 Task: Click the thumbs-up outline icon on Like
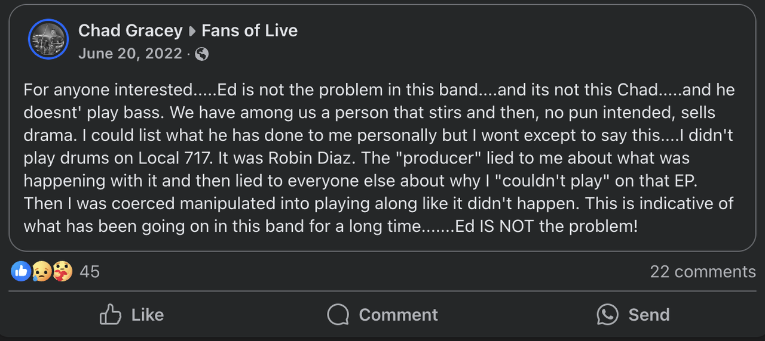pyautogui.click(x=111, y=314)
